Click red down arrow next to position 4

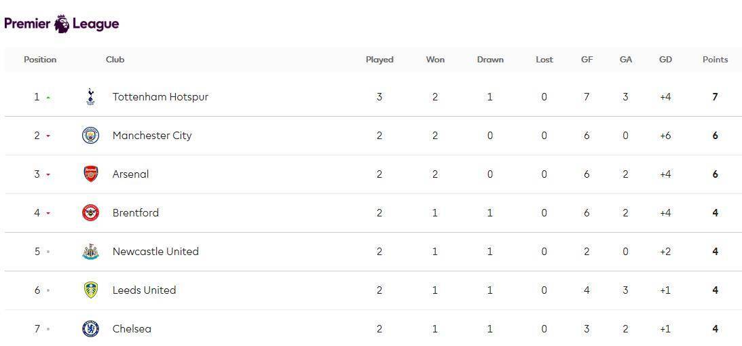[48, 213]
